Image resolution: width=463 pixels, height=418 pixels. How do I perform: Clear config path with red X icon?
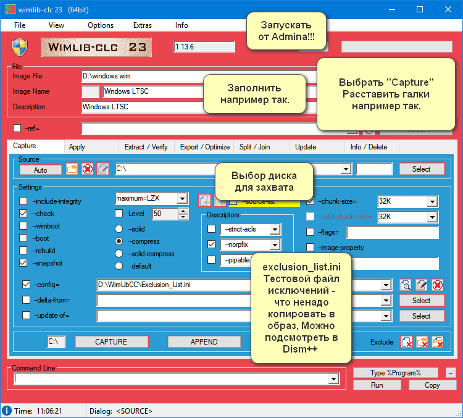[x=437, y=285]
